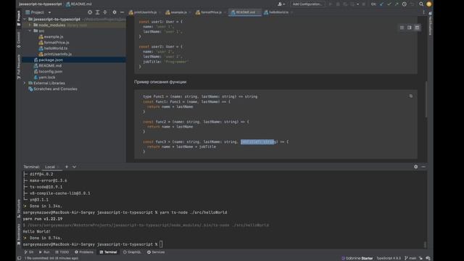
Task: Select package.json in project tree
Action: [48, 59]
